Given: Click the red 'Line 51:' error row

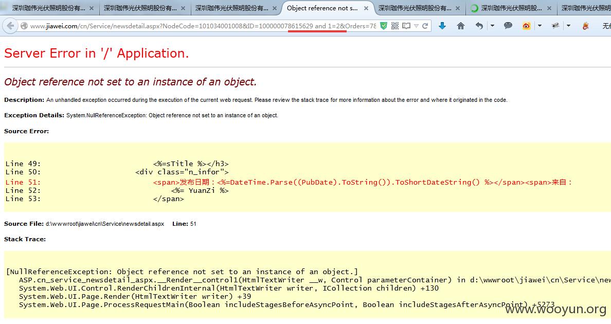Looking at the screenshot, I should (x=289, y=182).
